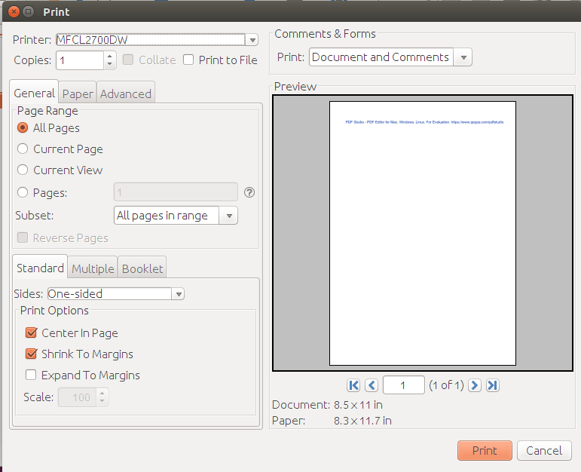Click the preview page number field
The image size is (581, 472).
pyautogui.click(x=403, y=385)
